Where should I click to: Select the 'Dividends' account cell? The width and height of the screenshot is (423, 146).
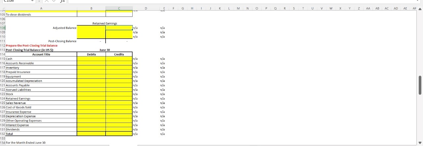(x=41, y=129)
